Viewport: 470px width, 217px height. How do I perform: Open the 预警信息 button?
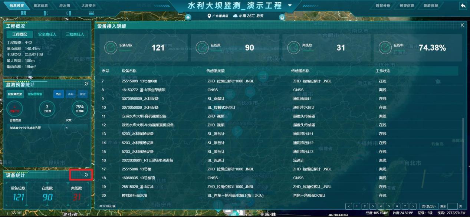point(407,6)
